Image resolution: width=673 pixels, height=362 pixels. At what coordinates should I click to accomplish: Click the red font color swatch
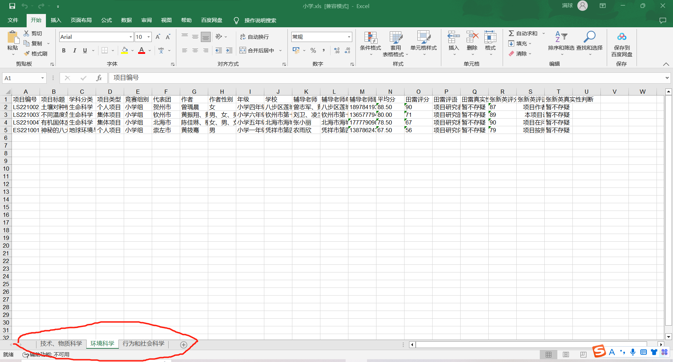point(142,50)
